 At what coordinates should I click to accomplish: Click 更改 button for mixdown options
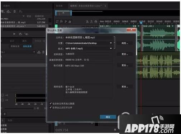[125, 87]
